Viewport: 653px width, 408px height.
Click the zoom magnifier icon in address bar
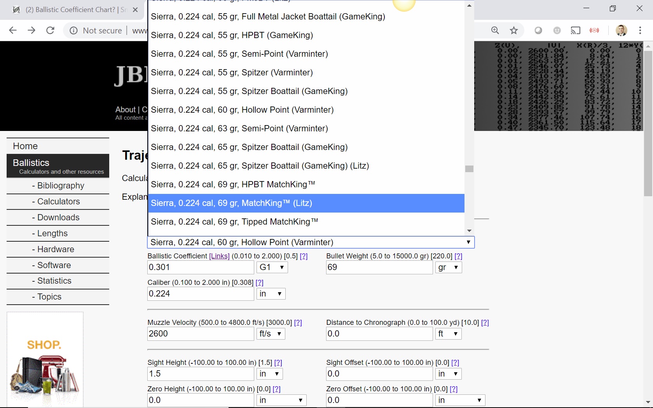click(x=495, y=30)
